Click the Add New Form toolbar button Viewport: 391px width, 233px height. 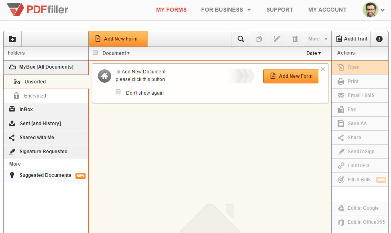click(118, 39)
